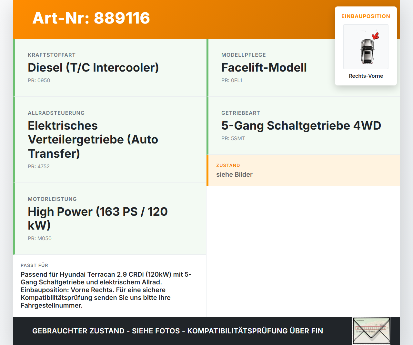Select the siehe Bilder text

[x=234, y=174]
